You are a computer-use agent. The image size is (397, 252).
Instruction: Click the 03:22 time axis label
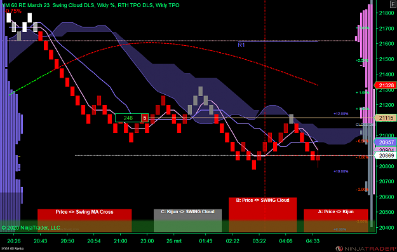[259, 241]
